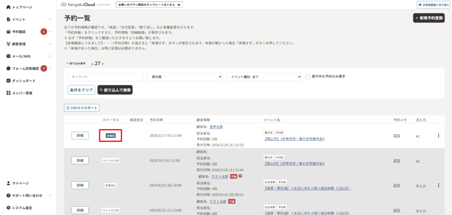The width and height of the screenshot is (452, 215).
Task: Click the システム設定 gear icon
Action: (8, 207)
